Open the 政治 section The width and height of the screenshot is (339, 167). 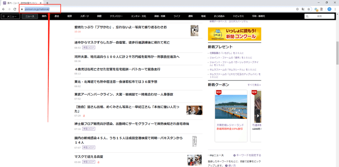point(57,16)
